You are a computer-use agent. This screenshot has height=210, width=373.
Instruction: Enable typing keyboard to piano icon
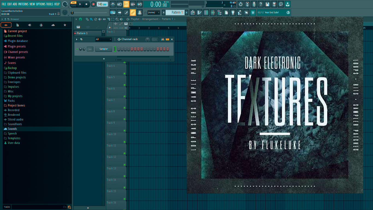point(113,13)
